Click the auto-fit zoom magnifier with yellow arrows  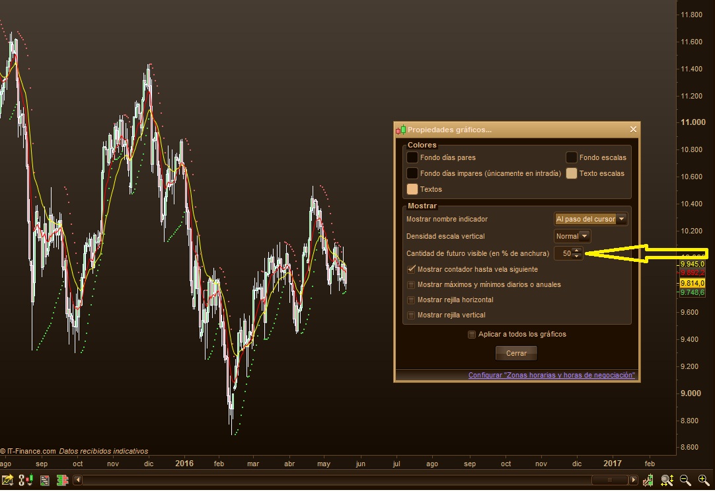pos(667,480)
